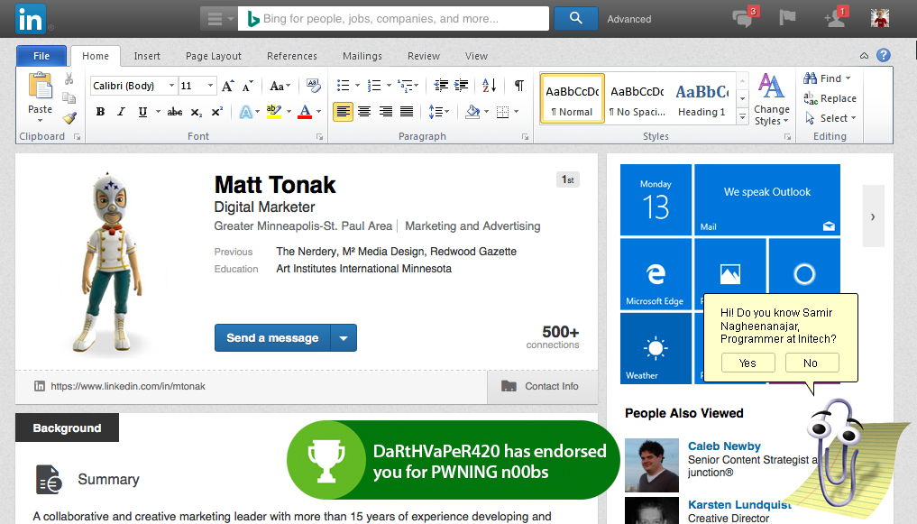Click the Sort A-Z icon

pyautogui.click(x=489, y=86)
